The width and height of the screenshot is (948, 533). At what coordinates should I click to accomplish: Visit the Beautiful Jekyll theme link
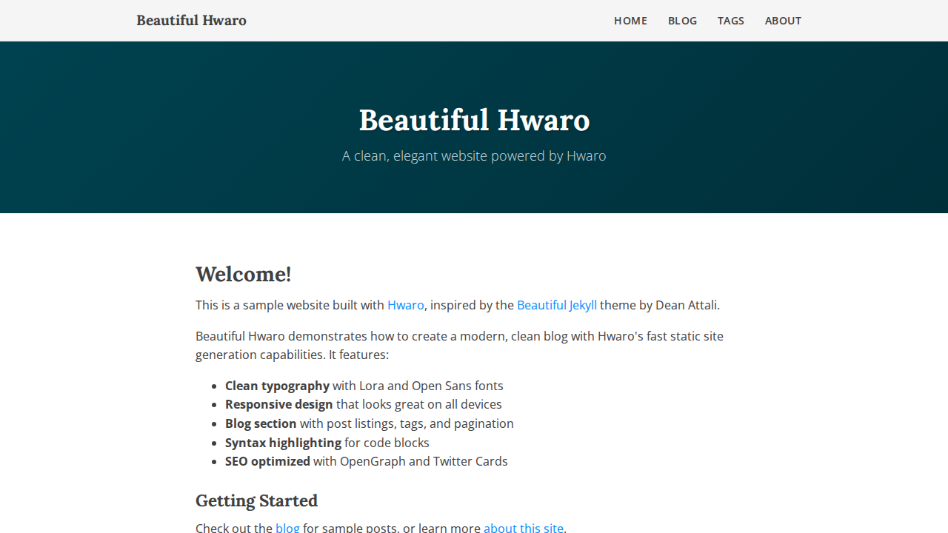556,305
